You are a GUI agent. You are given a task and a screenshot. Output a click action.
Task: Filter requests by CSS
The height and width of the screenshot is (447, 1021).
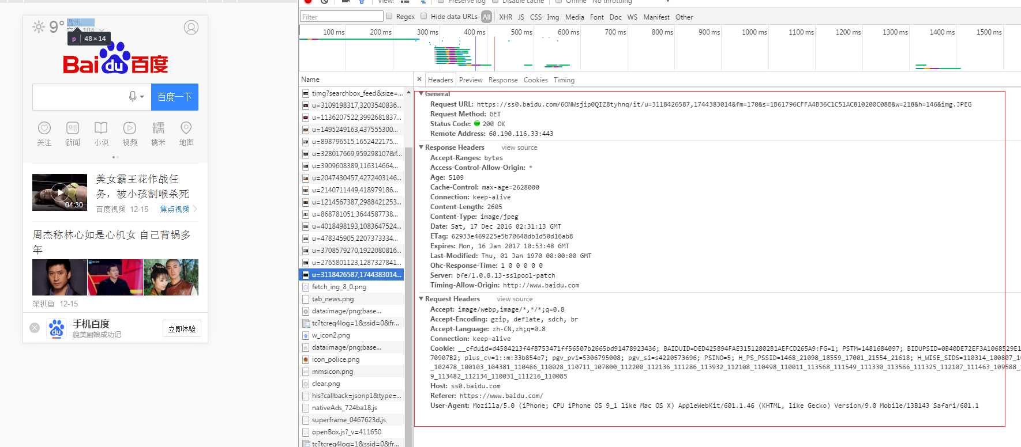point(536,17)
